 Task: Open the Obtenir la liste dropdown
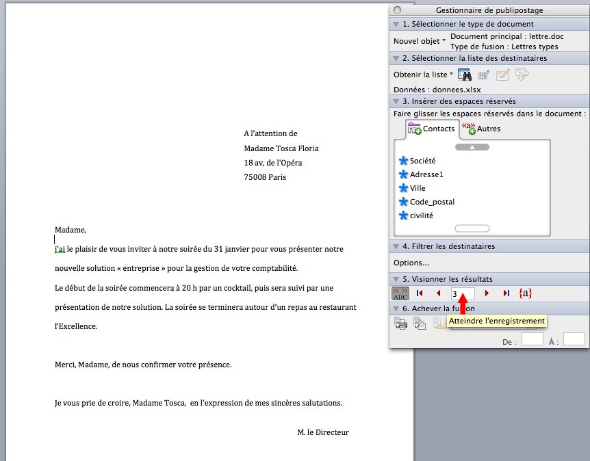[420, 74]
